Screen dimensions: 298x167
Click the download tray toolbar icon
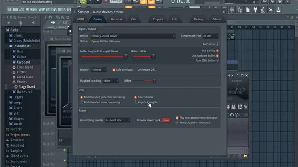278,10
